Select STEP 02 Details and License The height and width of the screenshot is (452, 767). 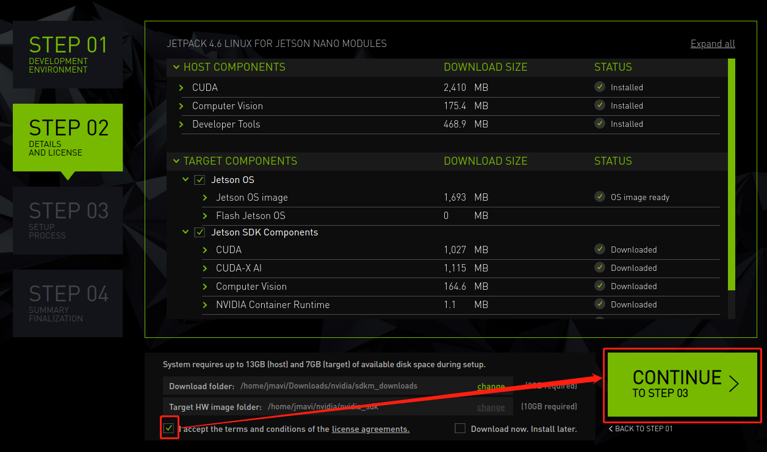[x=68, y=137]
